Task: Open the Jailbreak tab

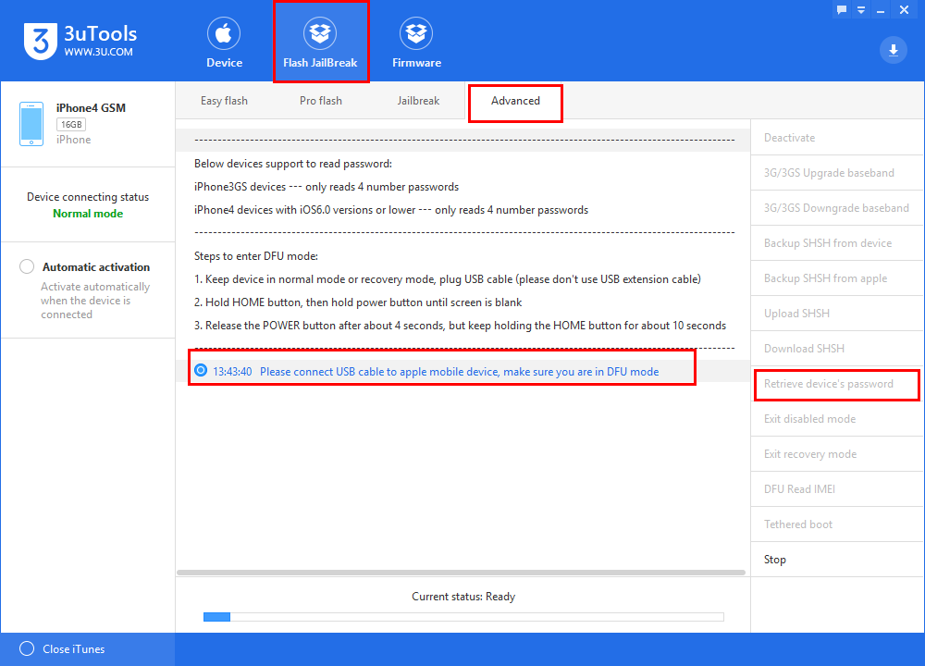Action: tap(418, 101)
